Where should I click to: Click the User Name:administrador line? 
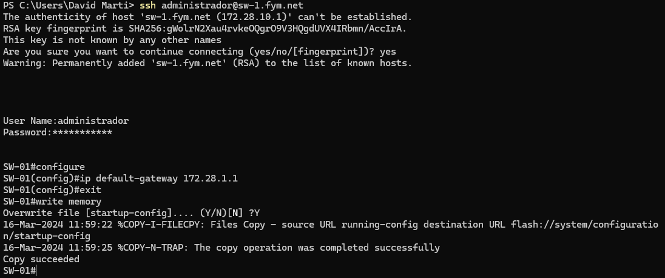[x=66, y=121]
